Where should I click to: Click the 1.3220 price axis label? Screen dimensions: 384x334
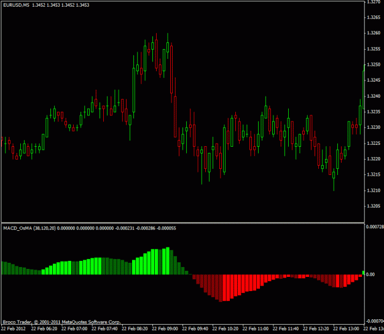click(374, 159)
